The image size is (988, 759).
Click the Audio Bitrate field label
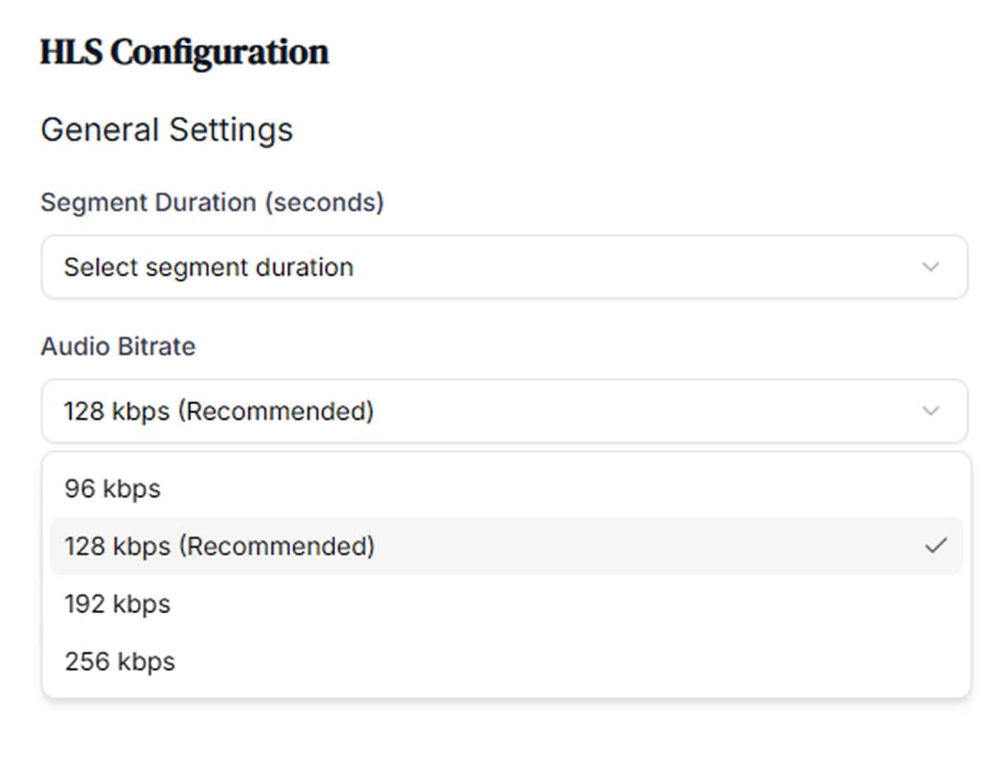click(118, 347)
